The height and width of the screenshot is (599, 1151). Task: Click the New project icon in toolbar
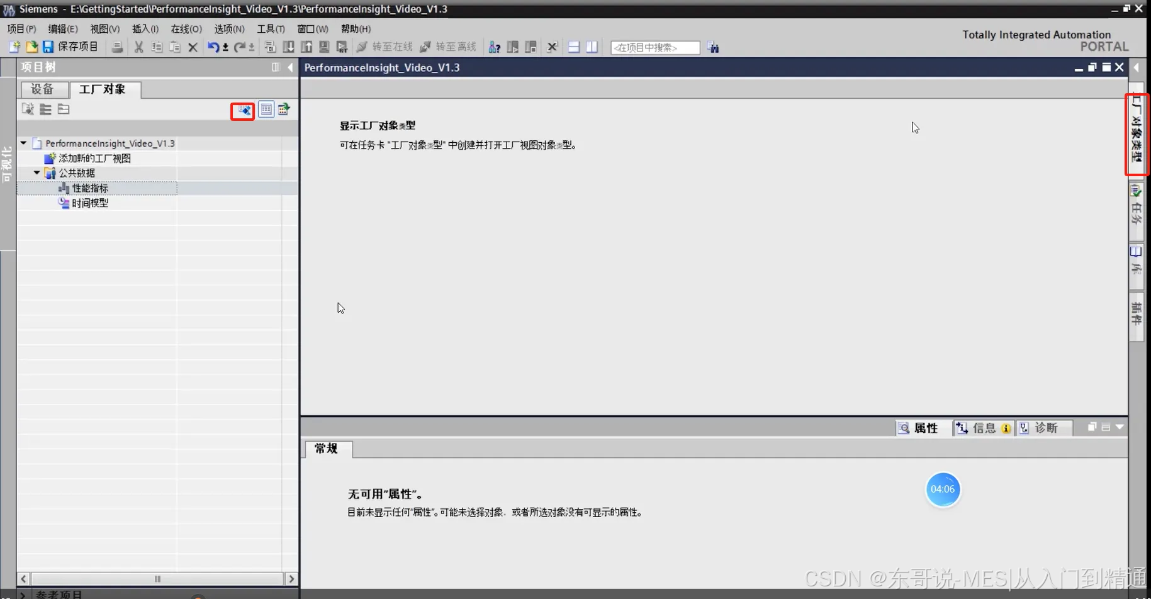pos(14,47)
